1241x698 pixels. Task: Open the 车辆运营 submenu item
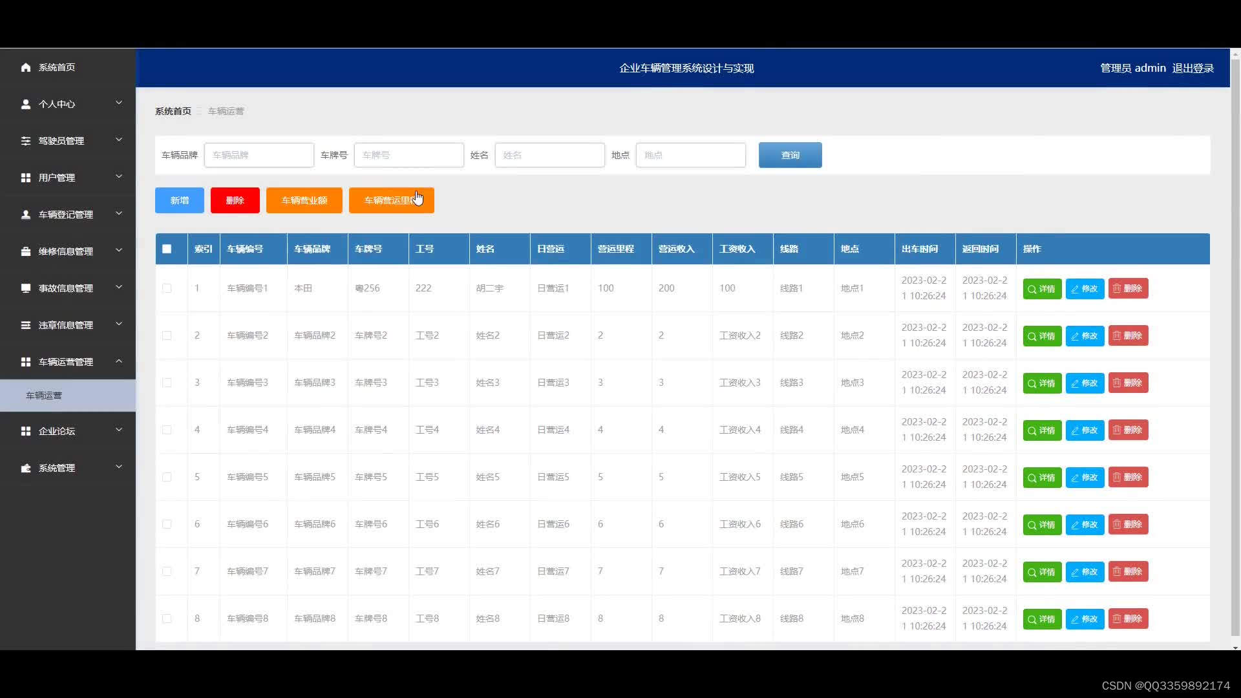(x=68, y=396)
